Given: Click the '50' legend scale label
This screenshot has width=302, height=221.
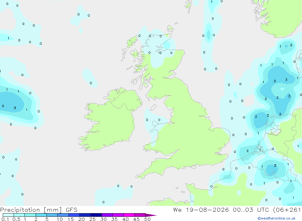Looking at the screenshot, I should click(x=147, y=219).
